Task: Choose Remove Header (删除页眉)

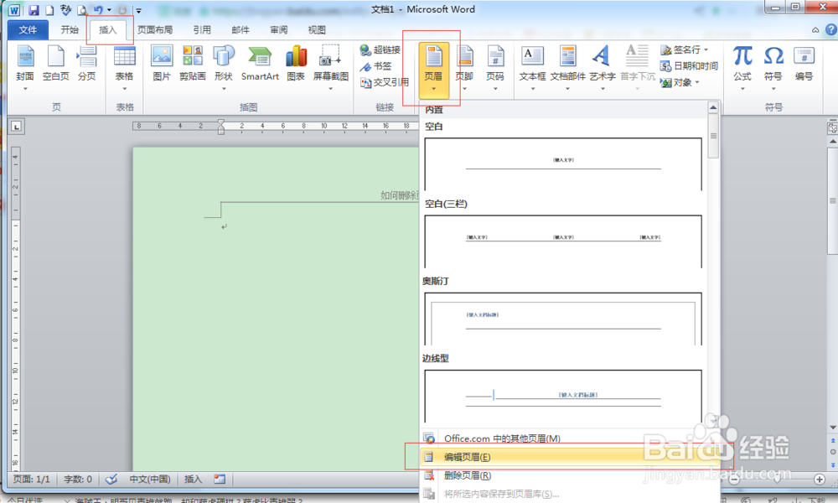Action: (569, 475)
